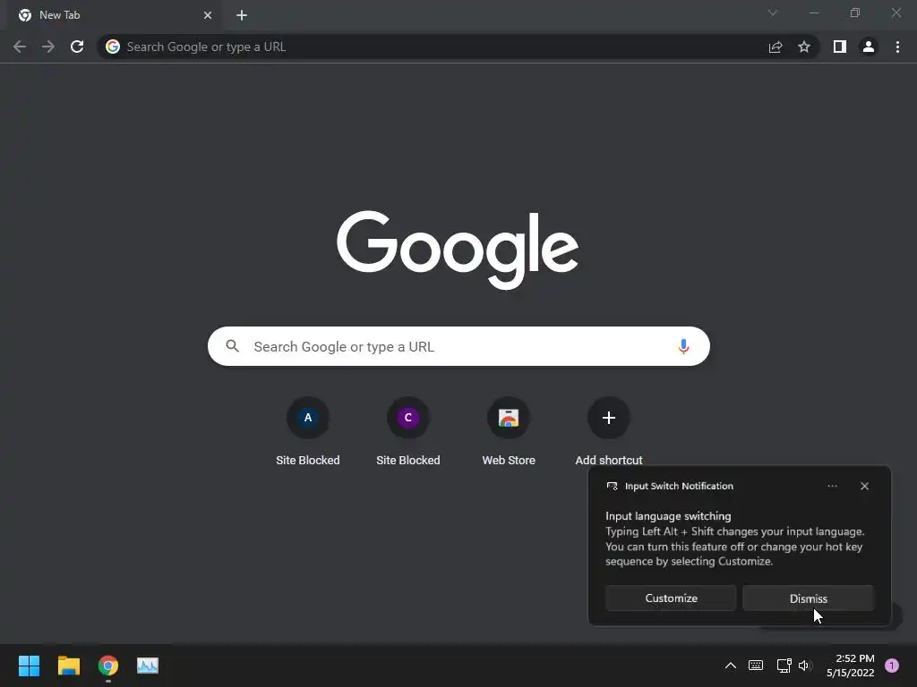Show hidden tray icons with the chevron
Viewport: 917px width, 687px height.
point(731,666)
